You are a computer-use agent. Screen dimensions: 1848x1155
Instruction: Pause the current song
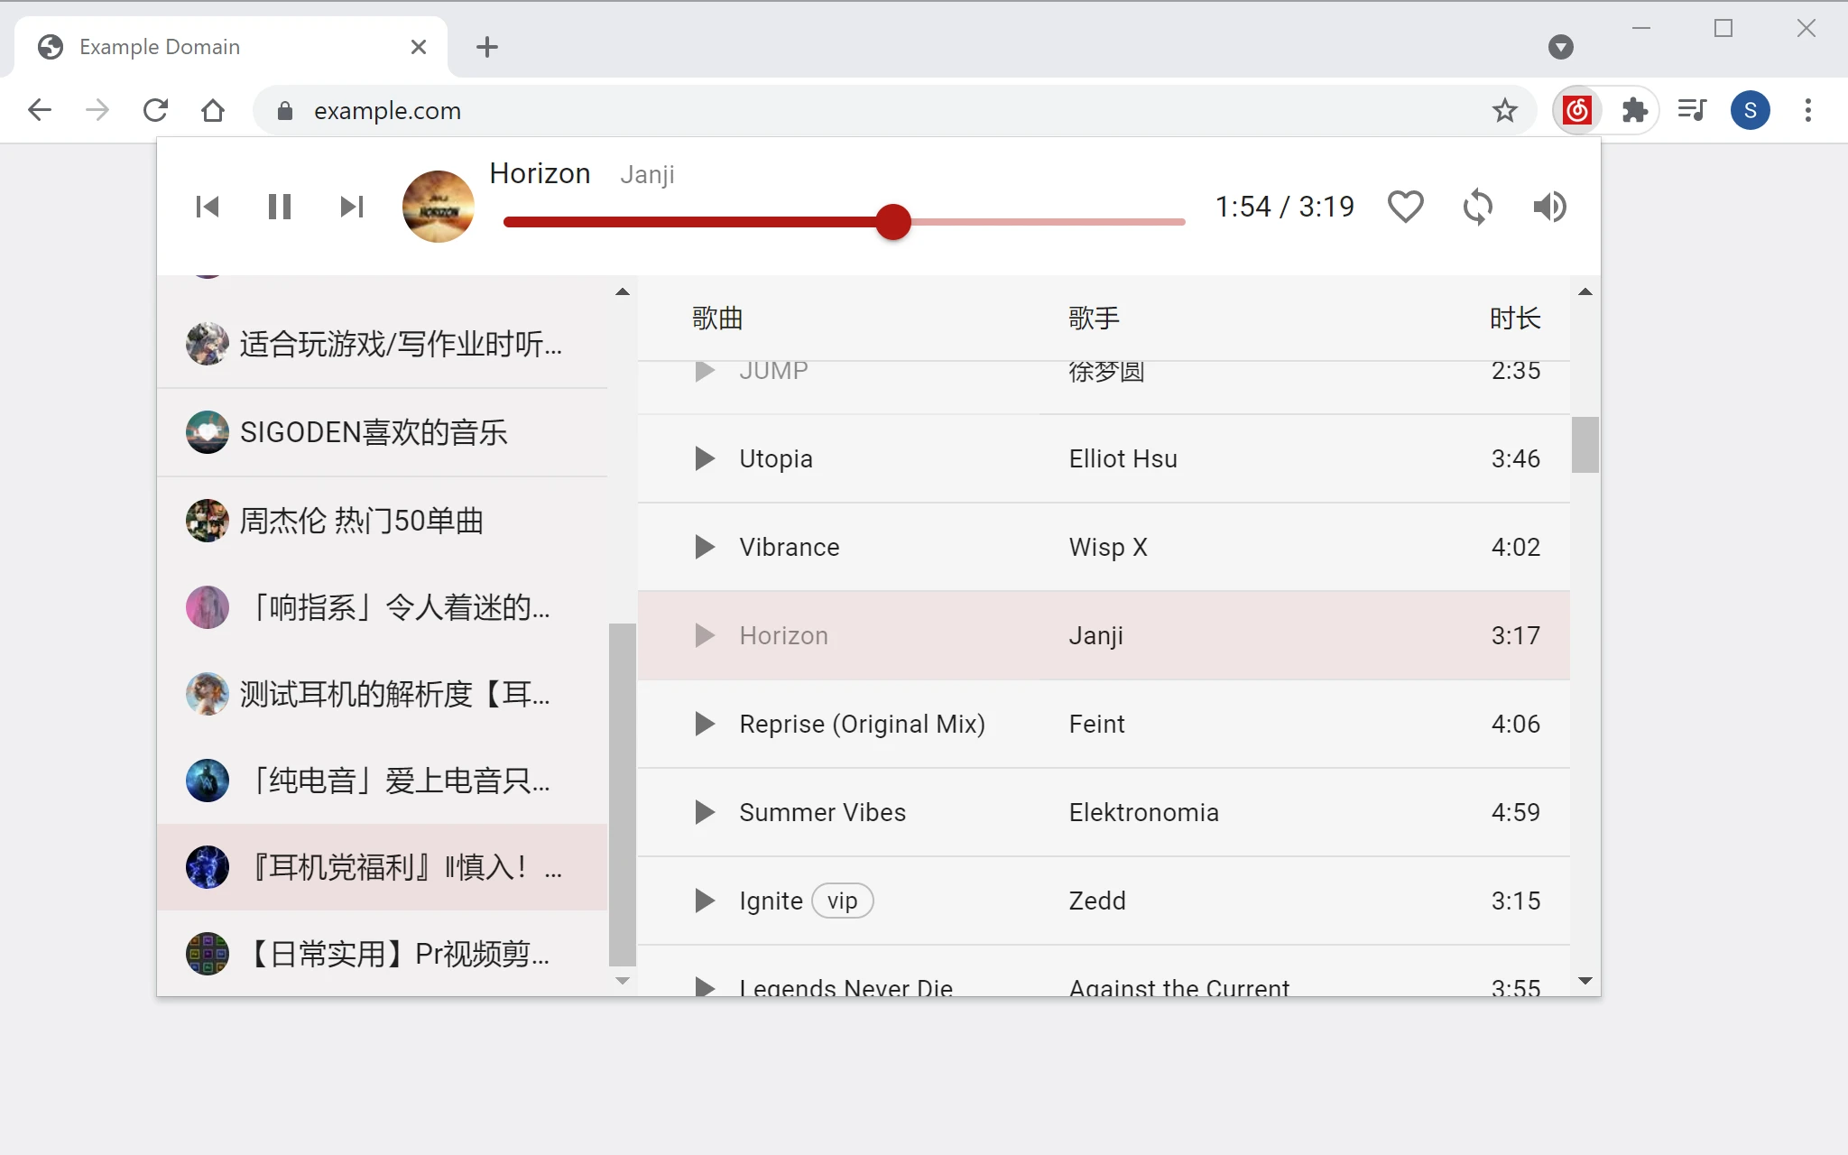coord(280,207)
